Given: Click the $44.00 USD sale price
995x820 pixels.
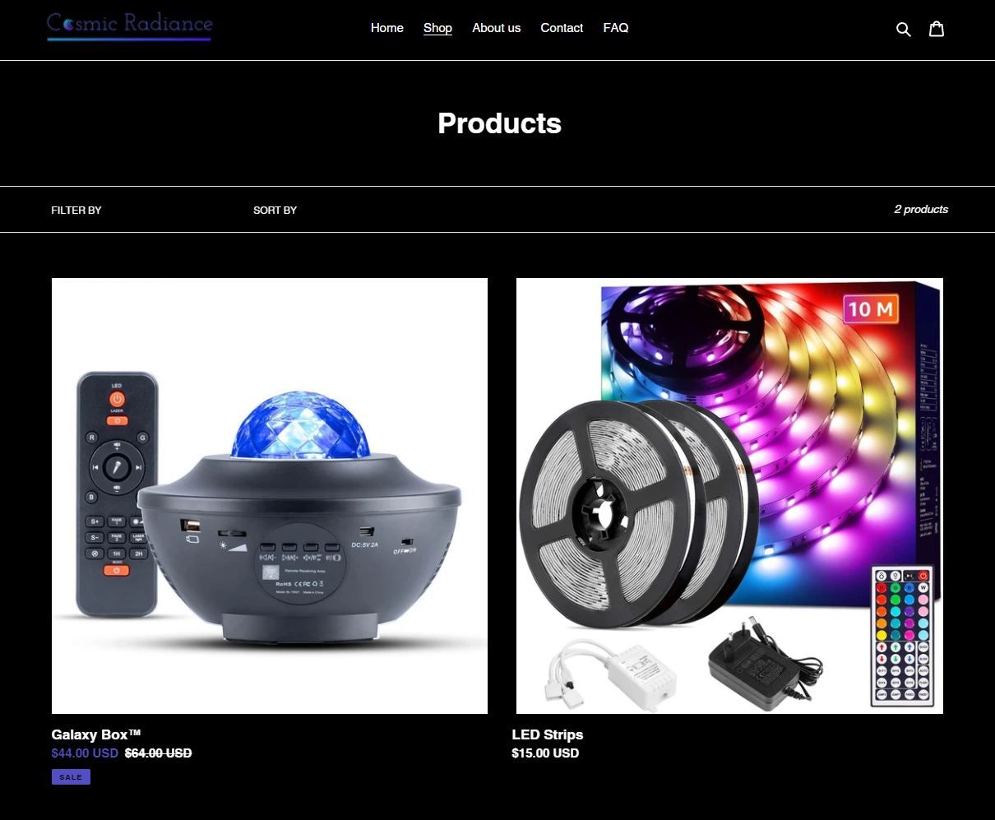Looking at the screenshot, I should (85, 753).
